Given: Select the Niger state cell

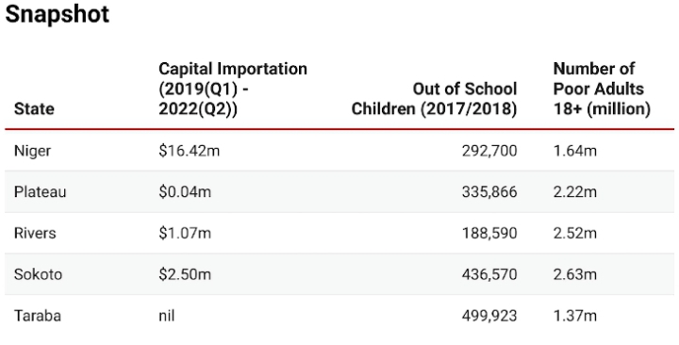Looking at the screenshot, I should point(32,151).
